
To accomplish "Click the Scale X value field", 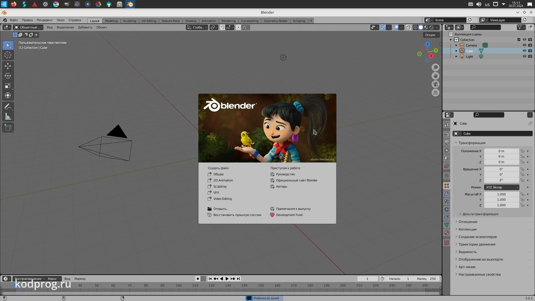I will click(x=501, y=194).
